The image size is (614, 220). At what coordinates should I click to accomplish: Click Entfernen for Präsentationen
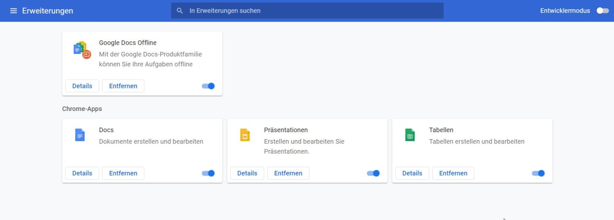tap(288, 173)
